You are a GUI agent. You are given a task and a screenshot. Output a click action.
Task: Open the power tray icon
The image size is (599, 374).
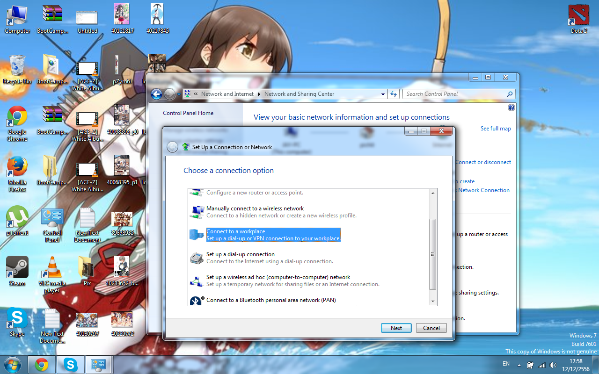coord(531,365)
